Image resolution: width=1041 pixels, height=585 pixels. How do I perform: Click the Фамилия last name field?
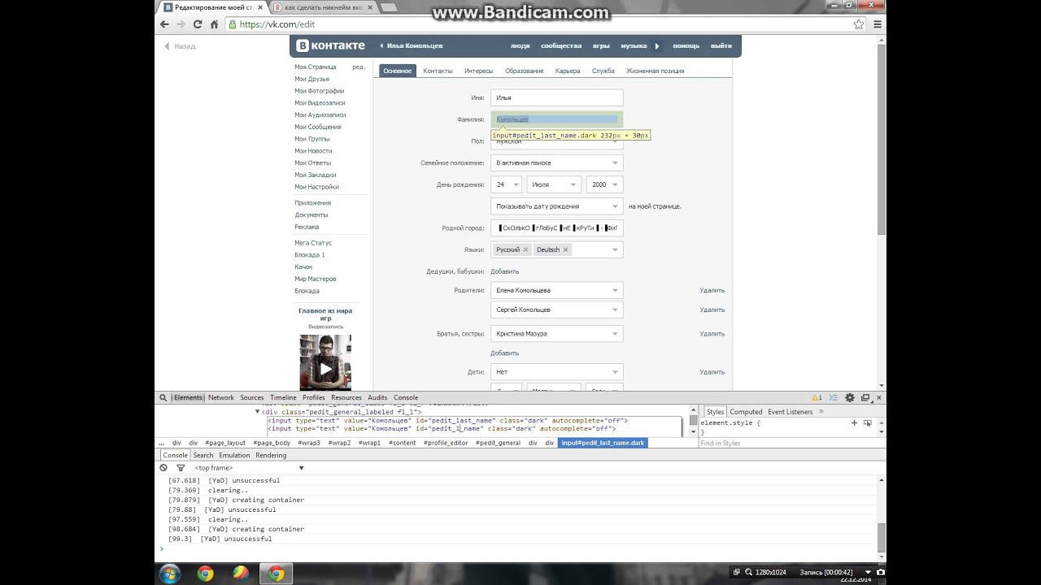(x=557, y=119)
